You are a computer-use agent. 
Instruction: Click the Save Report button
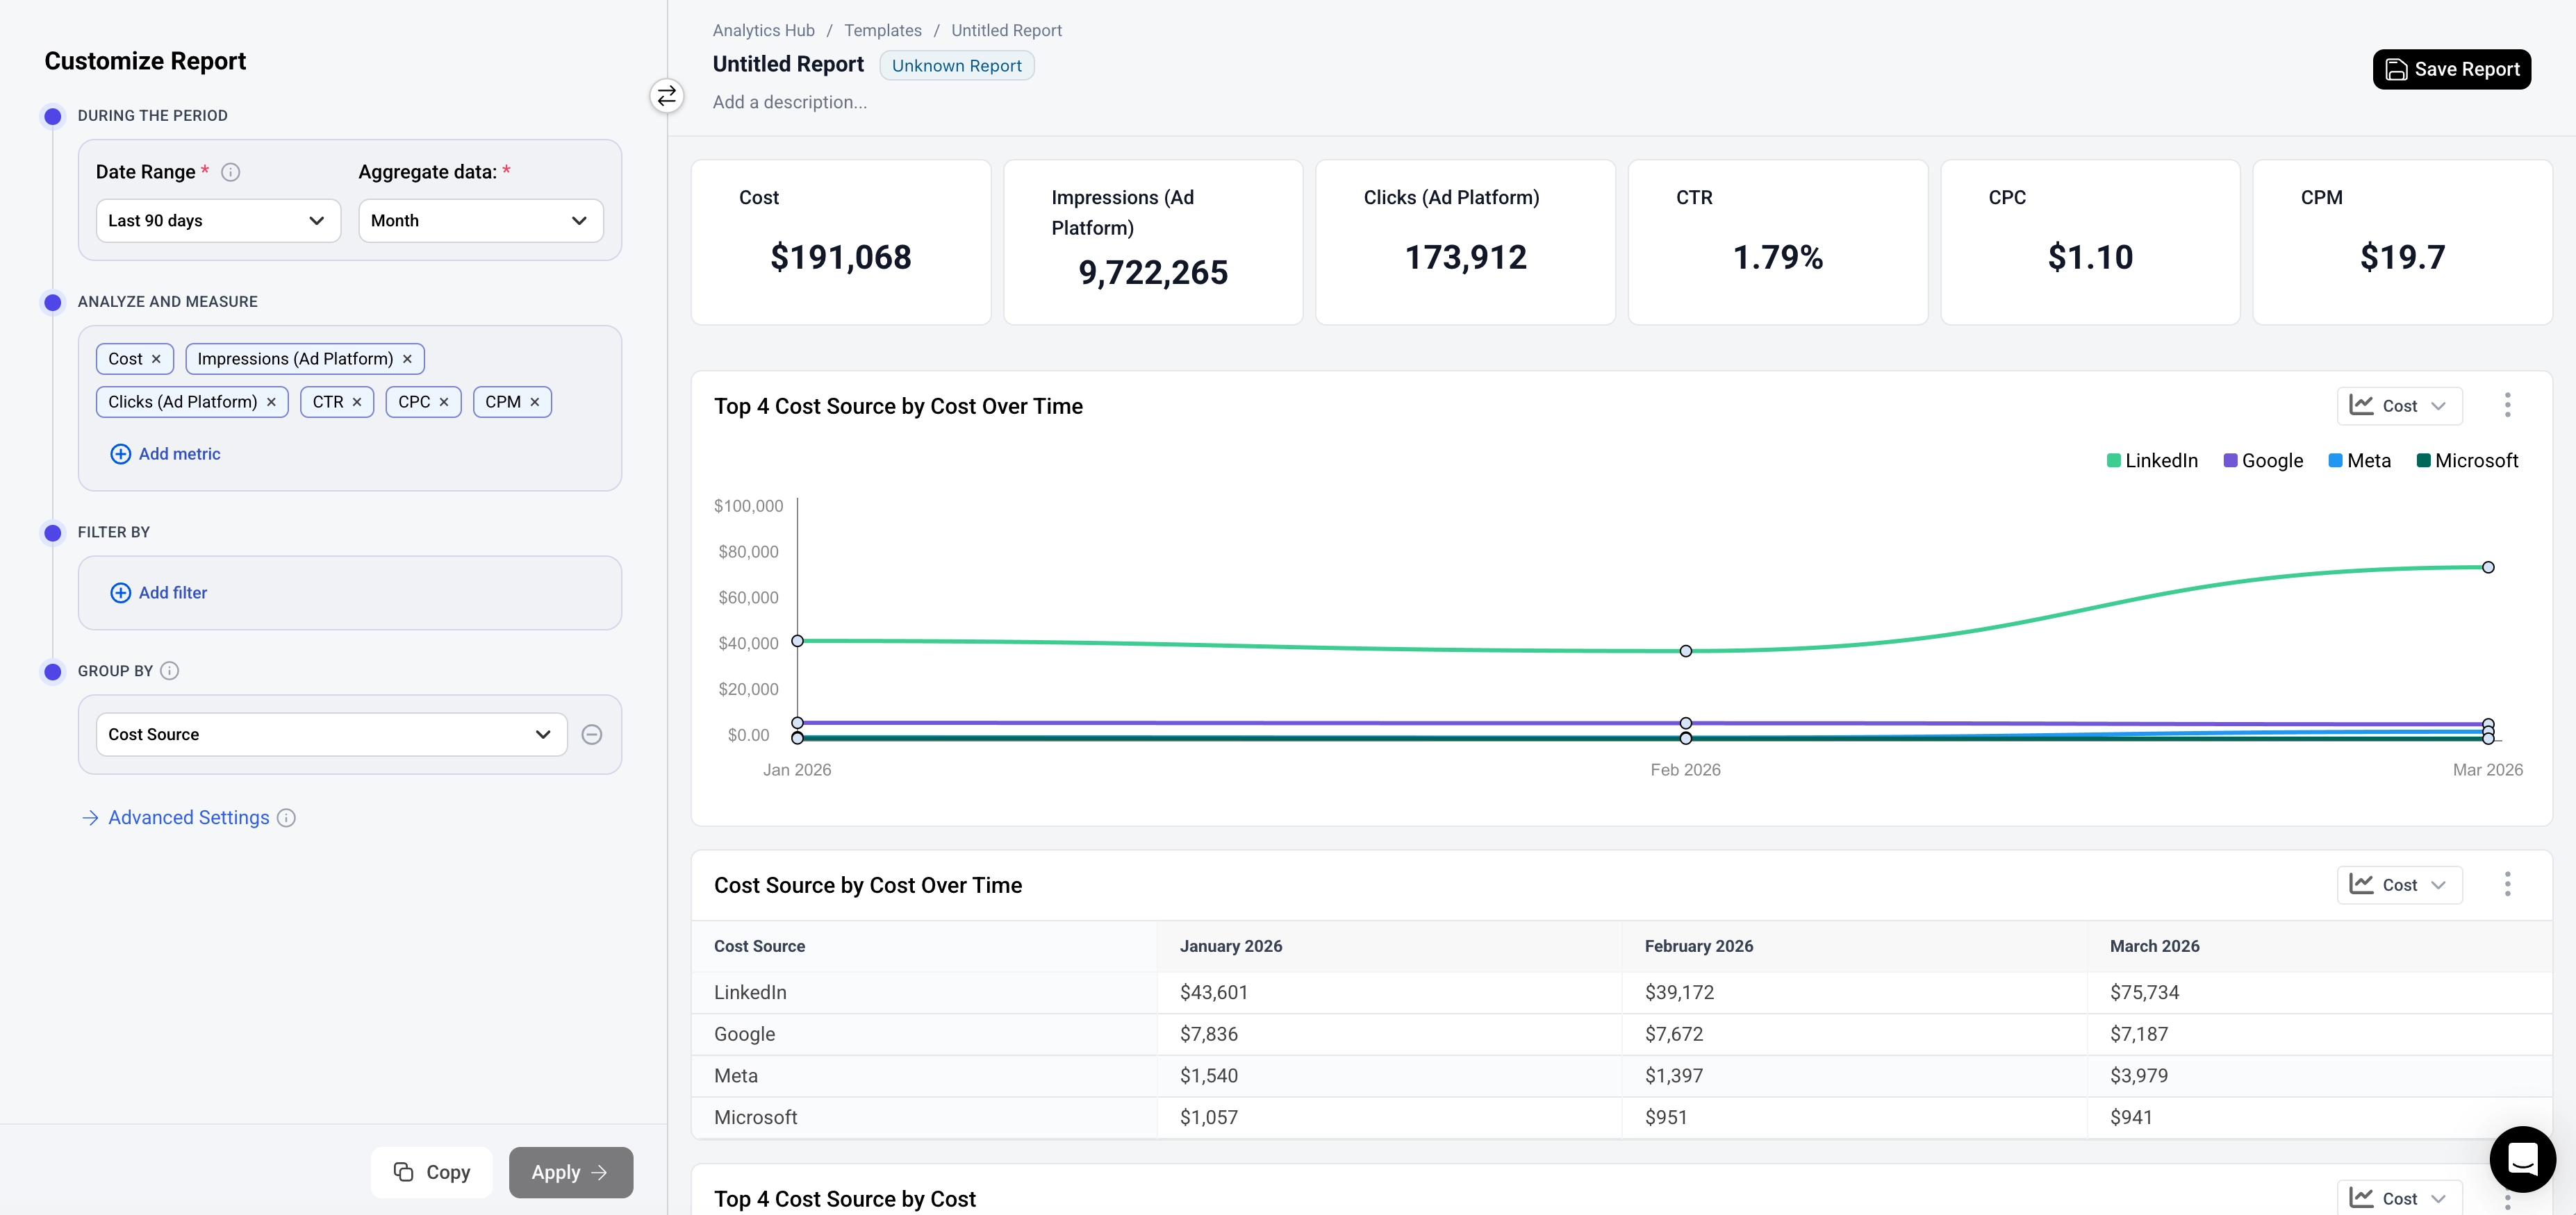(x=2451, y=69)
